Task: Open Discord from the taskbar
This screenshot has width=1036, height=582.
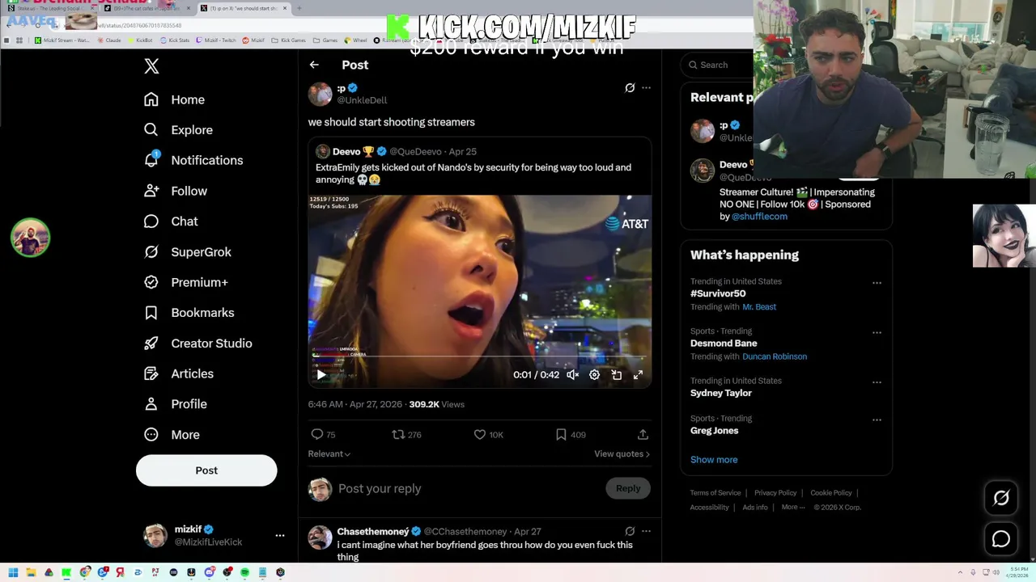Action: tap(209, 572)
